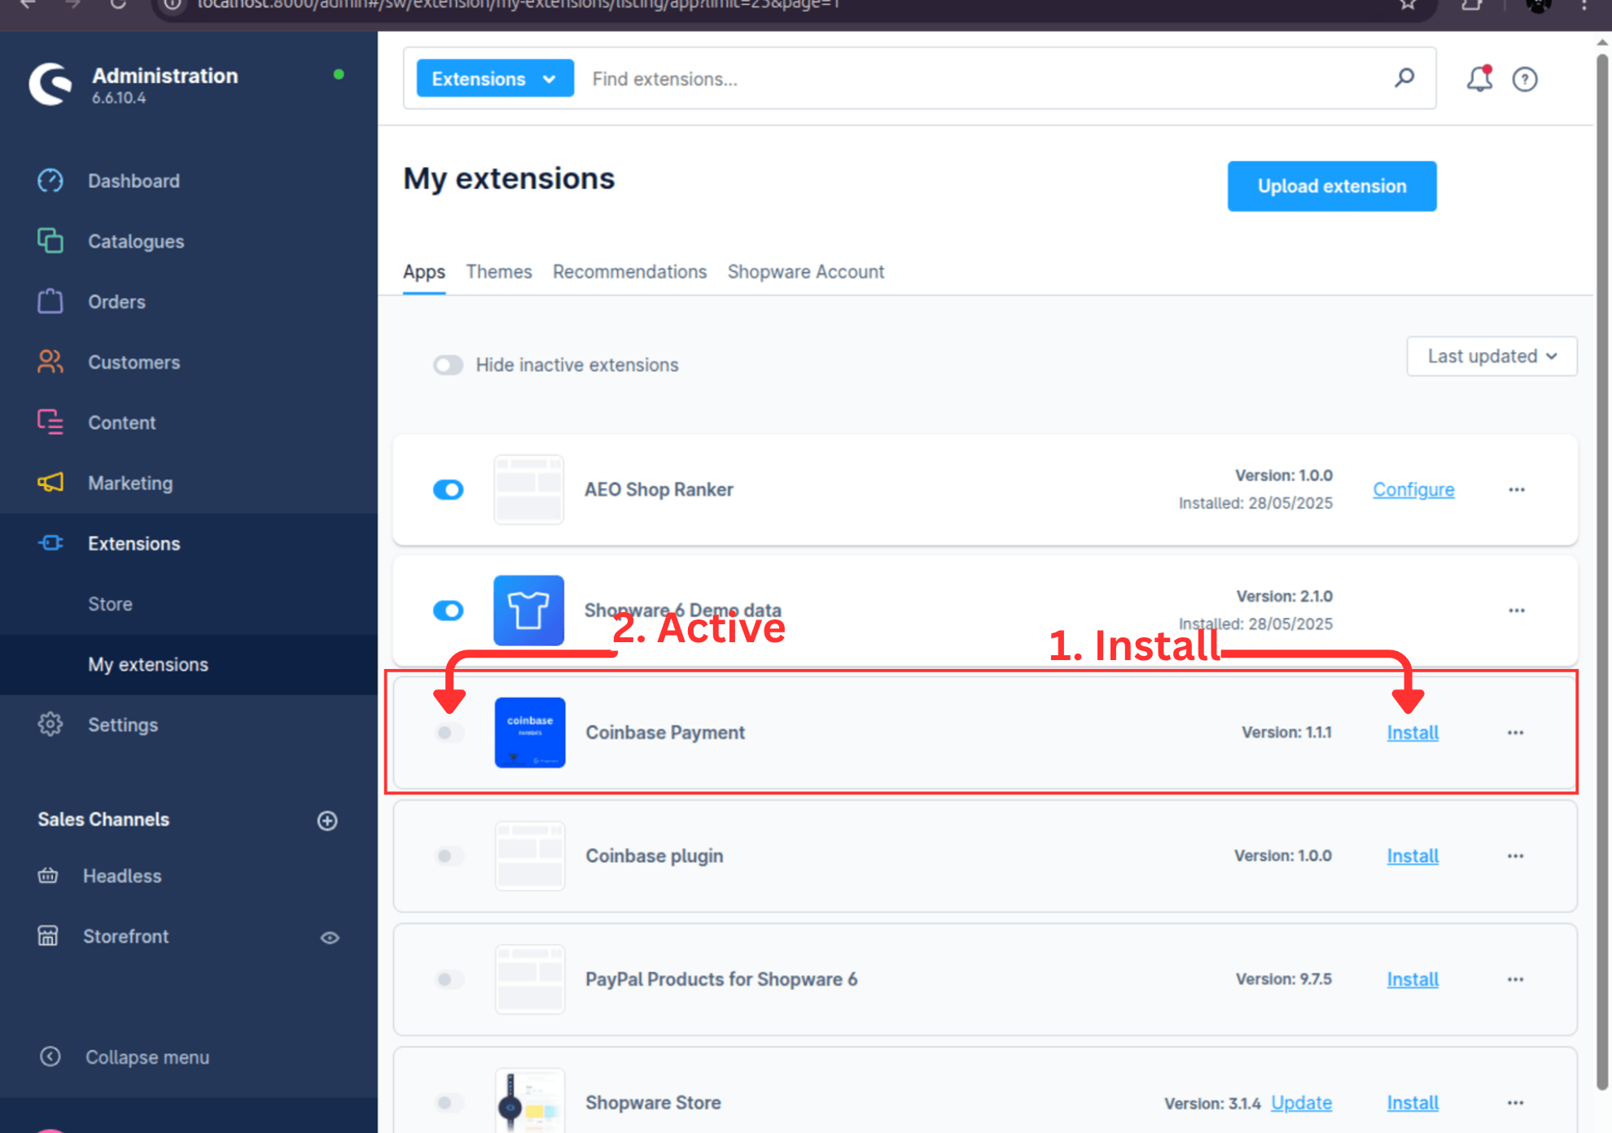Toggle Hide inactive extensions switch

[448, 365]
